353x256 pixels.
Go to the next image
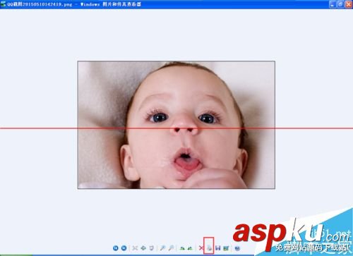[x=124, y=248]
